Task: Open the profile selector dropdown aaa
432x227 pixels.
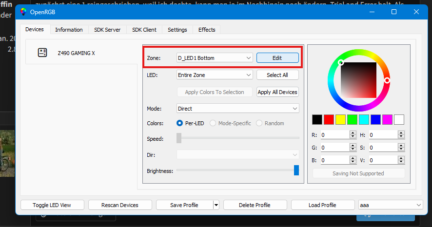Action: tap(391, 205)
